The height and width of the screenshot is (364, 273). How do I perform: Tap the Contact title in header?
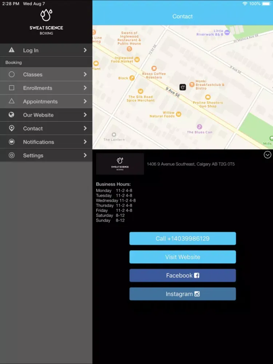tap(182, 16)
